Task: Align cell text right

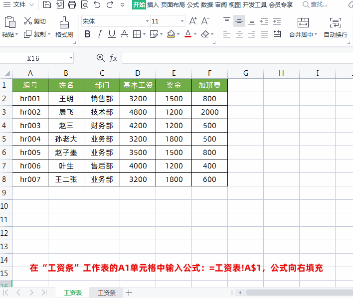Action: (252, 34)
